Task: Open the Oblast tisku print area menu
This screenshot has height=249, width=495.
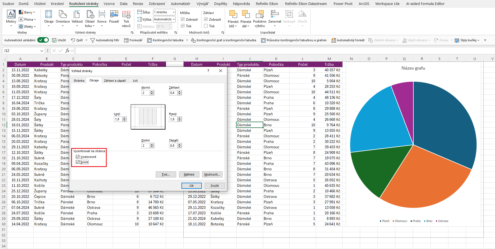Action: tap(90, 18)
